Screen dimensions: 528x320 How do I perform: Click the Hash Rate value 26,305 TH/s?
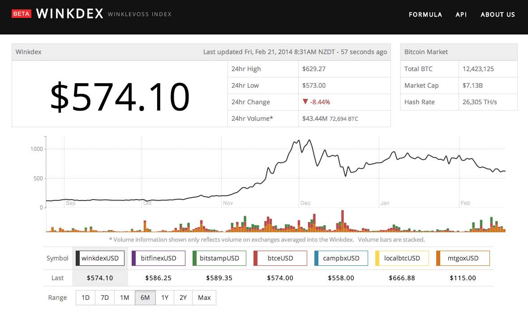tap(480, 102)
